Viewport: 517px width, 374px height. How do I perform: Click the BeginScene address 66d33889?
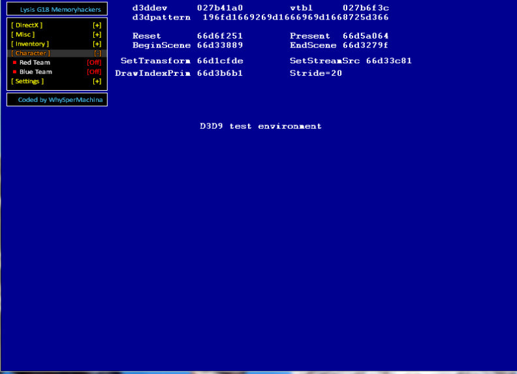(220, 45)
